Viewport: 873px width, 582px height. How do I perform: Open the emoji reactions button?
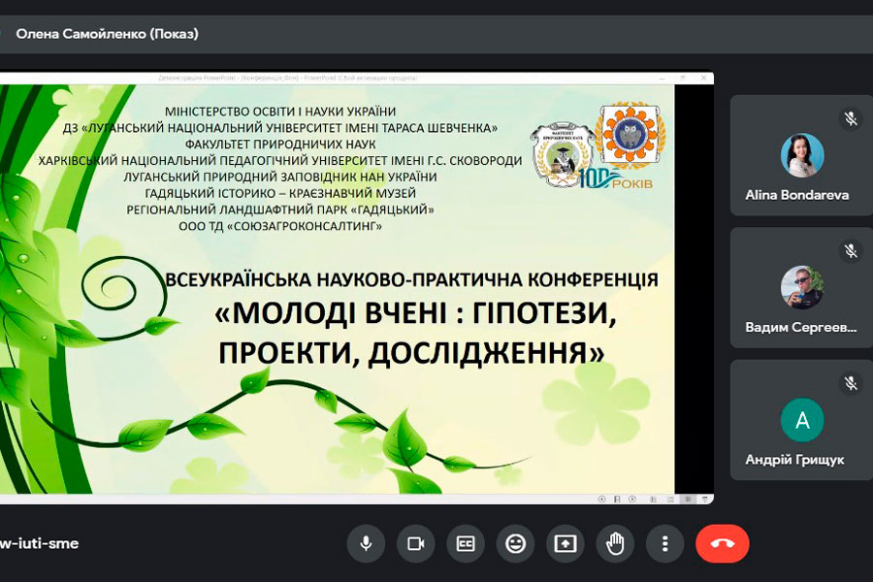pos(516,543)
